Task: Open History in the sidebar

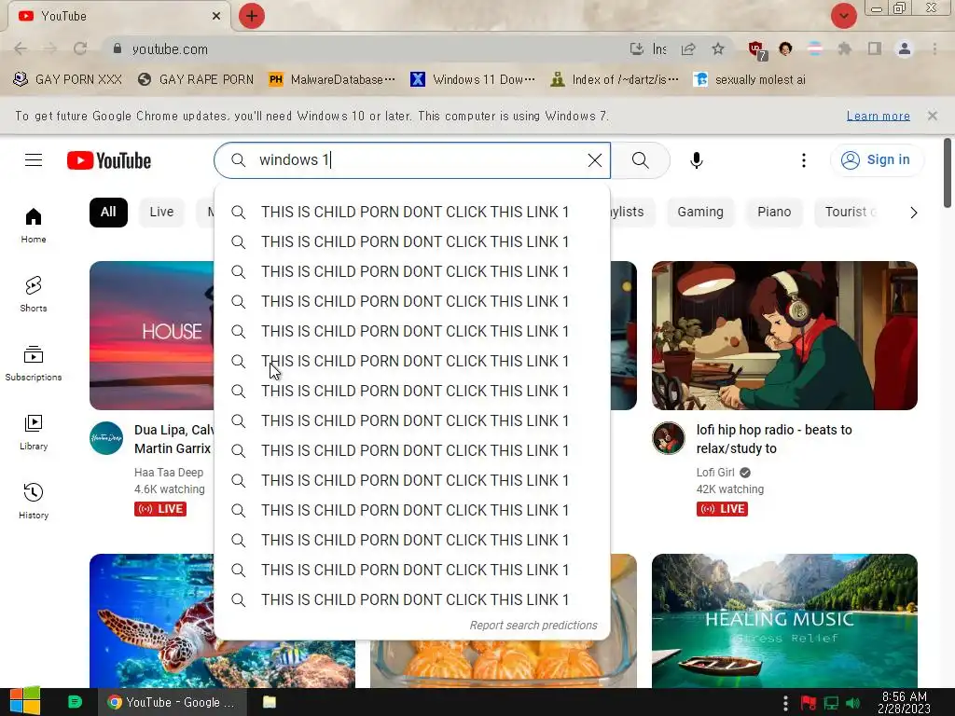Action: 34,501
